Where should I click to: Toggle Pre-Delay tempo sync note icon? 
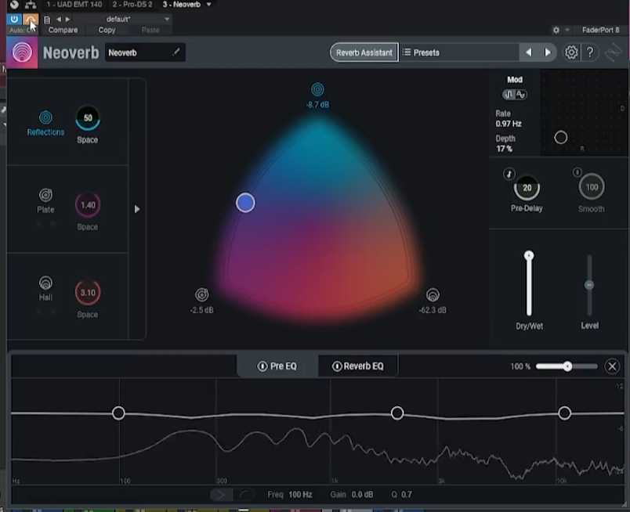click(509, 174)
